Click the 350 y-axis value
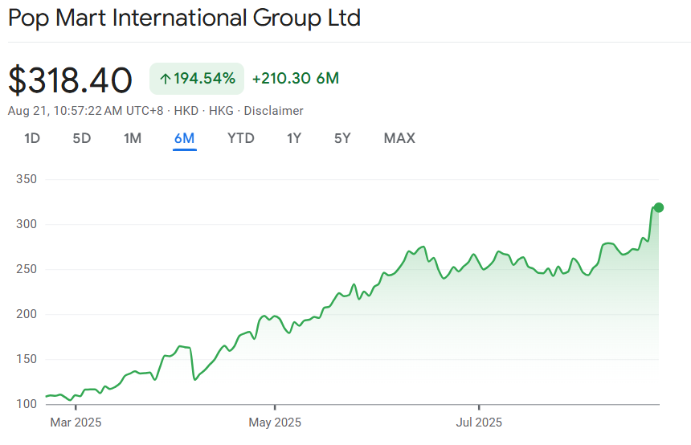 click(27, 179)
